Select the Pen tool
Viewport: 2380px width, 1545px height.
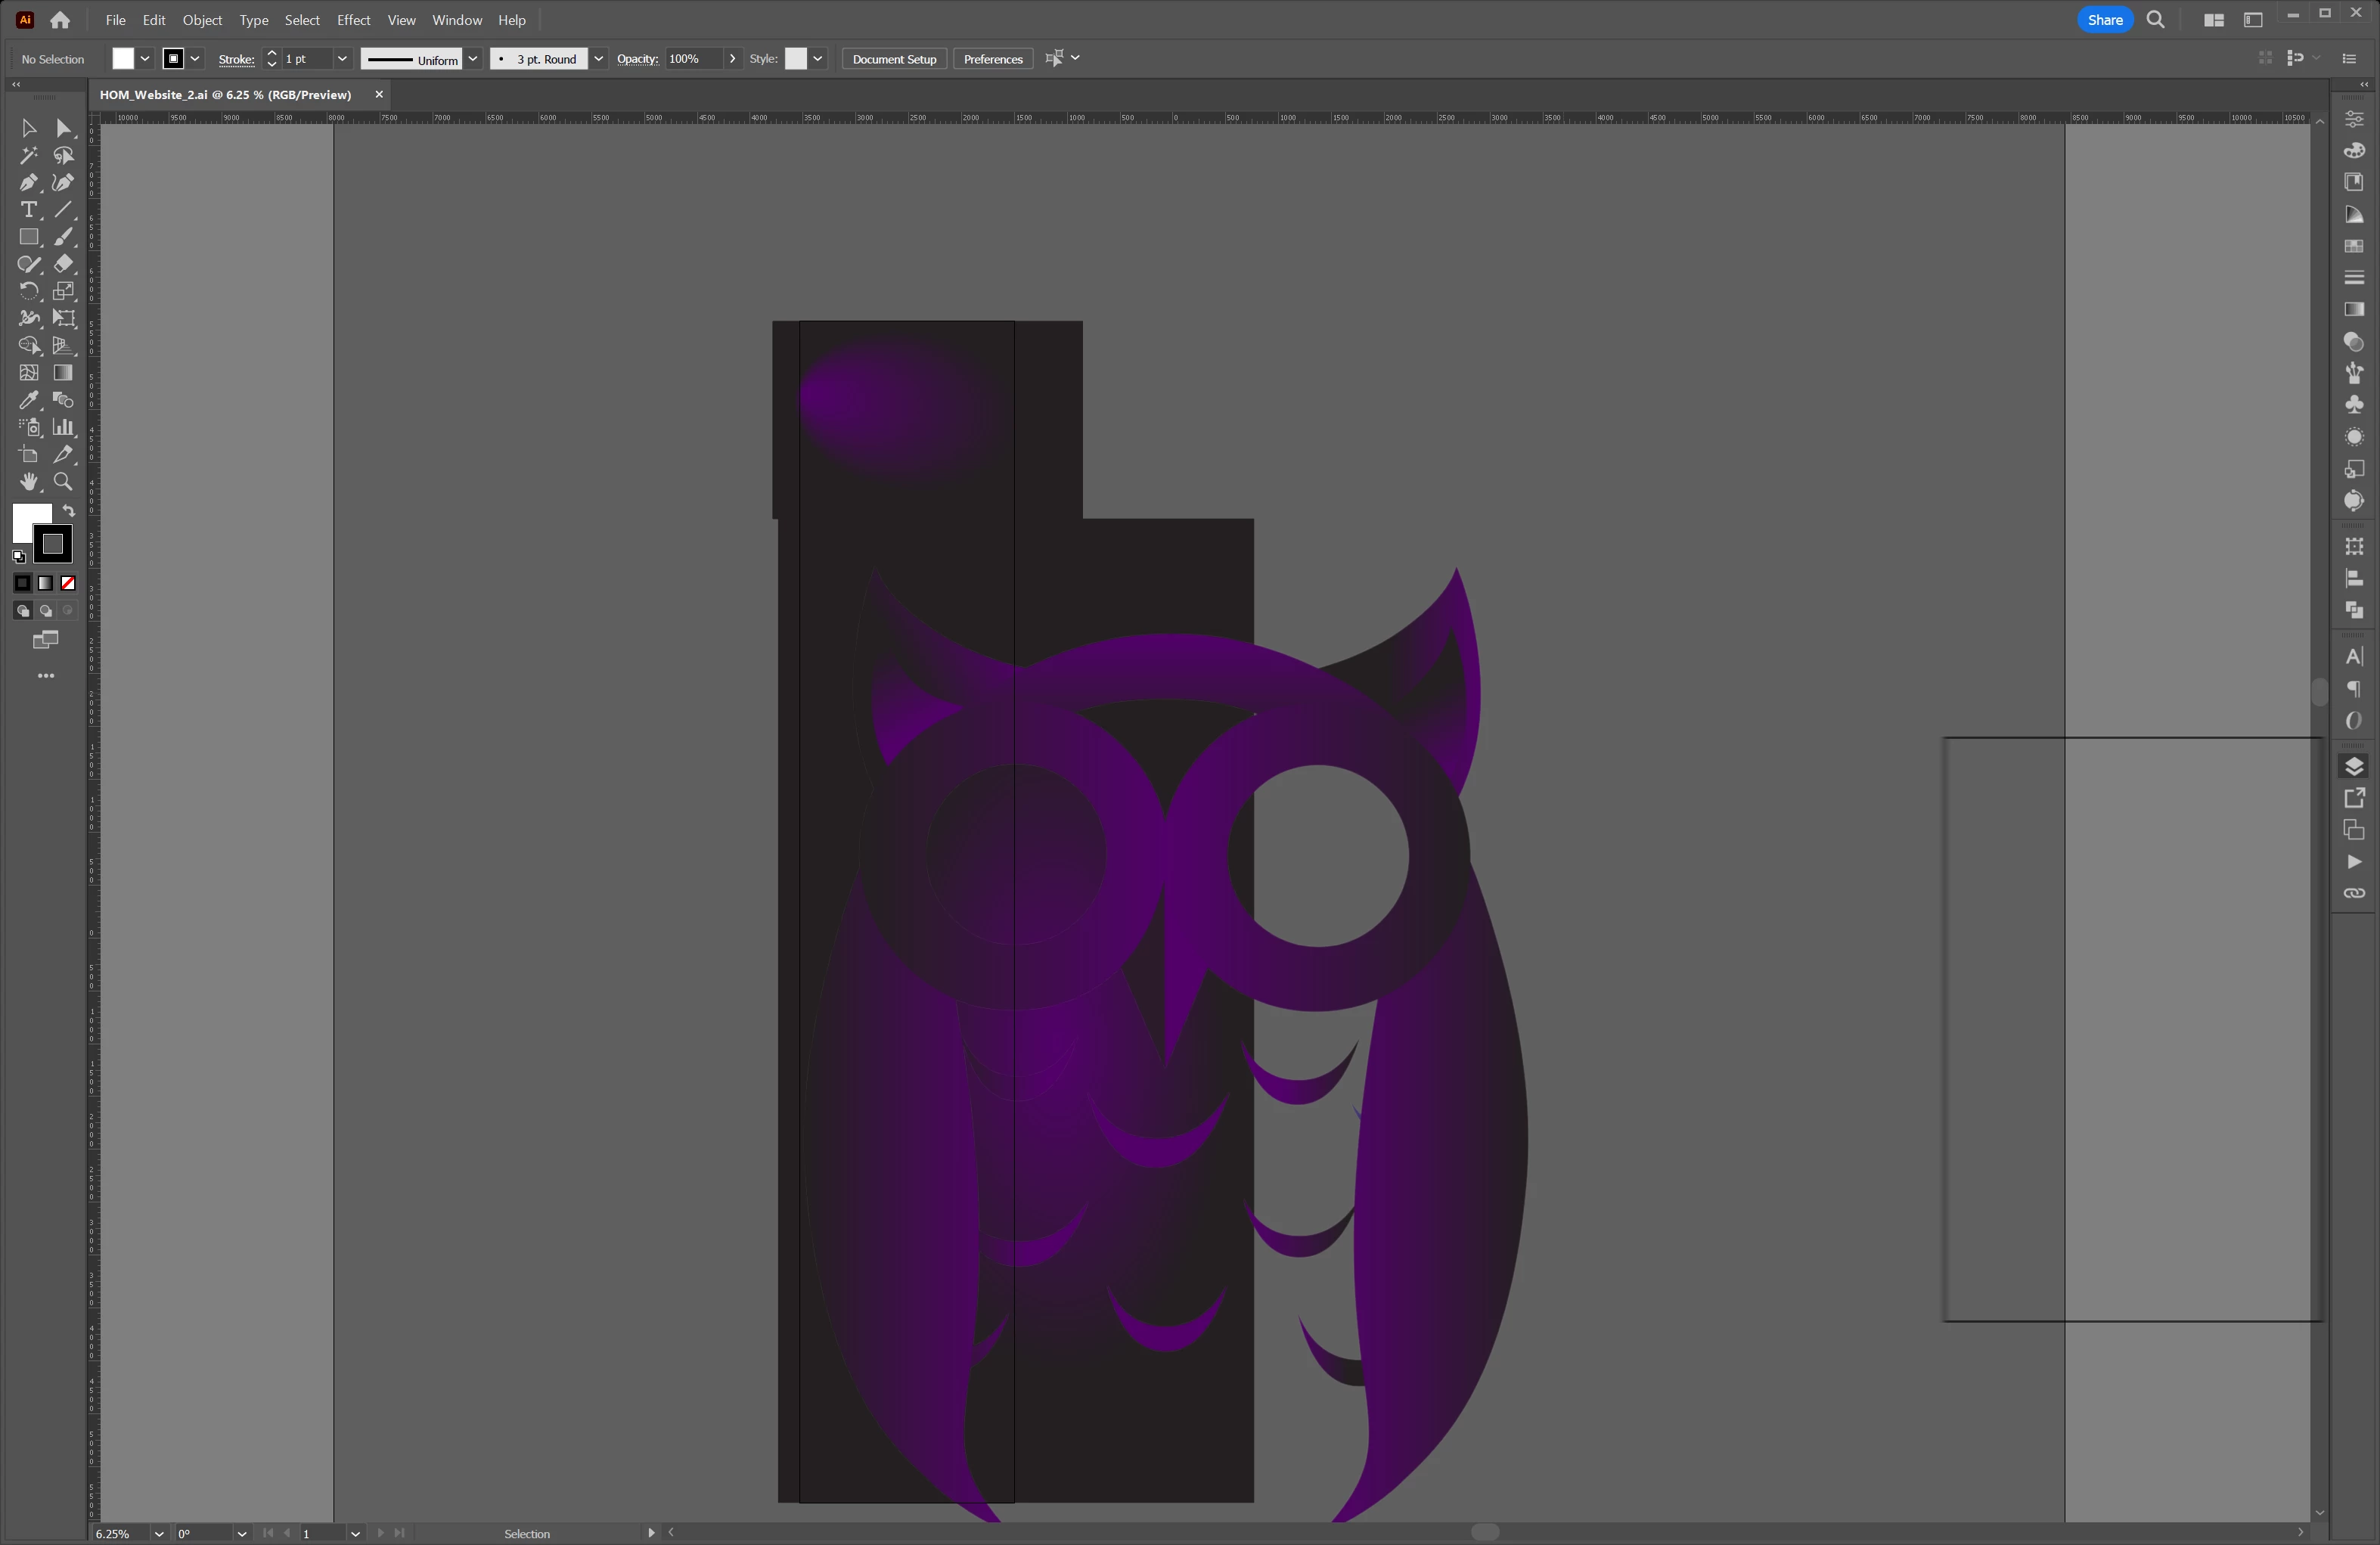coord(28,183)
